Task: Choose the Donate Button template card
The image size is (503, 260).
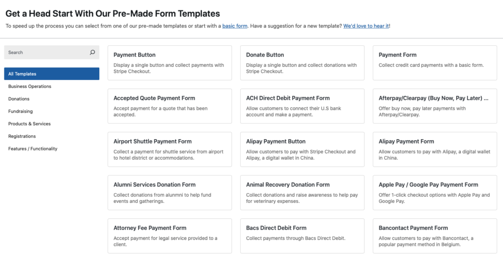Action: tap(302, 63)
